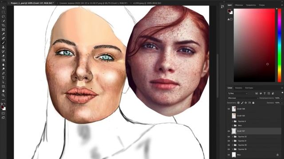Image resolution: width=284 pixels, height=159 pixels.
Task: Hide layer Слой 127
Action: (229, 131)
